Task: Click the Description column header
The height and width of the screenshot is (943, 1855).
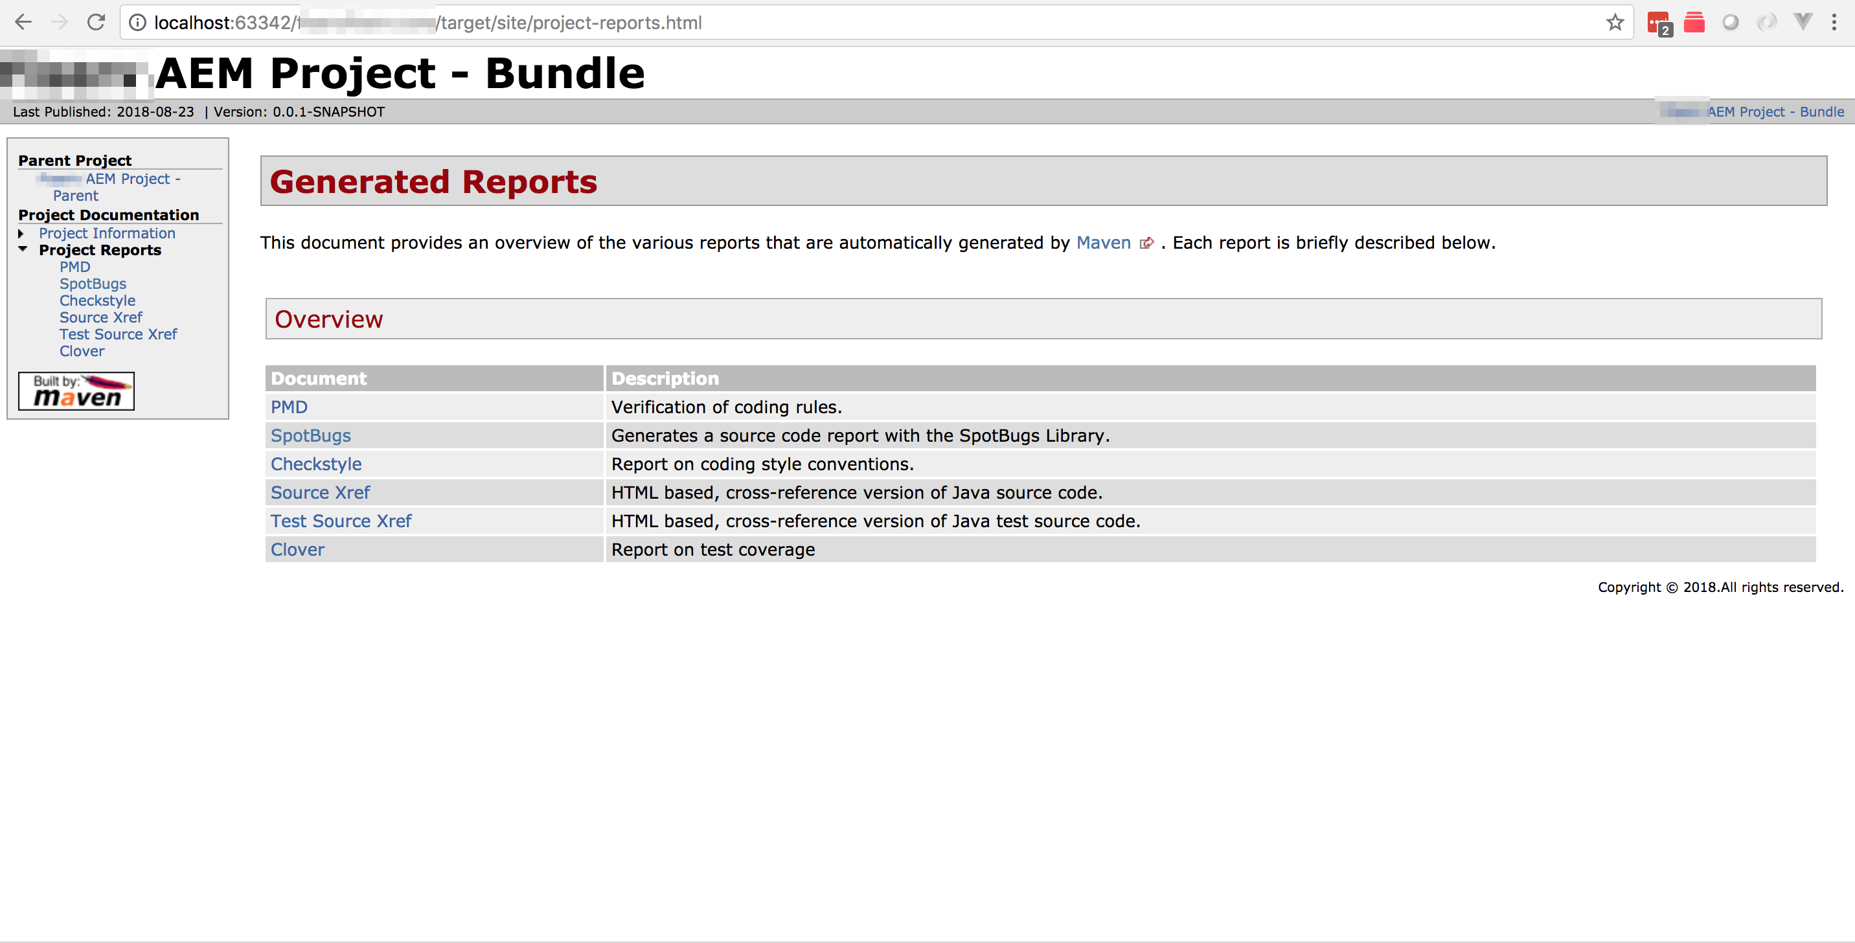Action: (x=1211, y=379)
